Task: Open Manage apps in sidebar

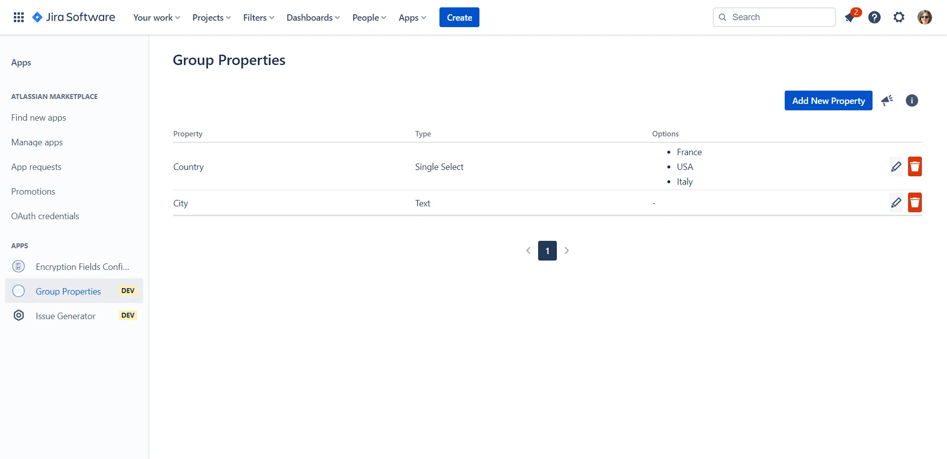Action: click(37, 142)
